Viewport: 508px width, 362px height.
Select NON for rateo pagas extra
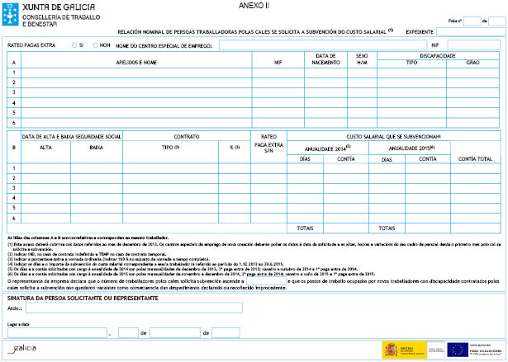95,45
